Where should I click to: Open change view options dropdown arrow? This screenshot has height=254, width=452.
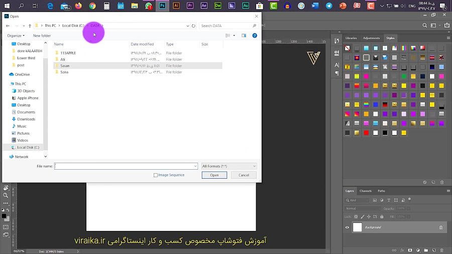234,36
